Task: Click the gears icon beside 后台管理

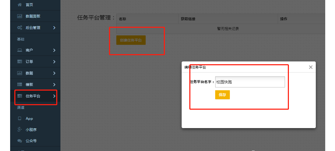Action: (20, 27)
